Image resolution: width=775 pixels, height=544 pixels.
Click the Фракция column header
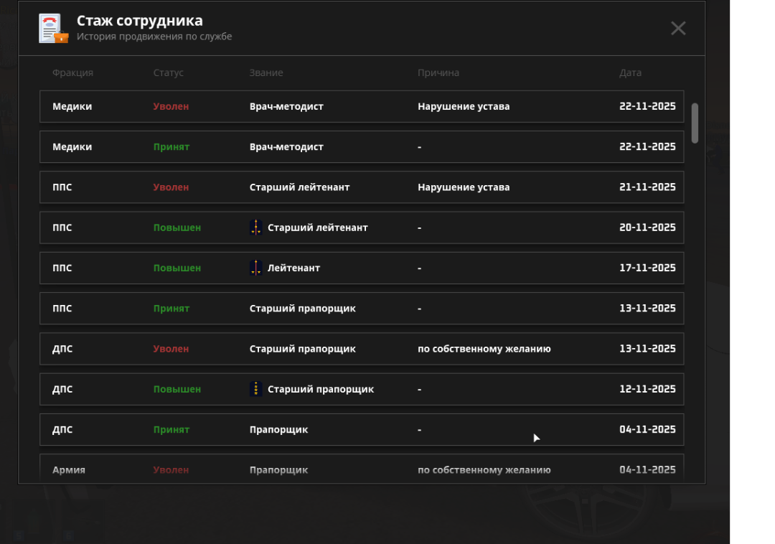[x=72, y=72]
